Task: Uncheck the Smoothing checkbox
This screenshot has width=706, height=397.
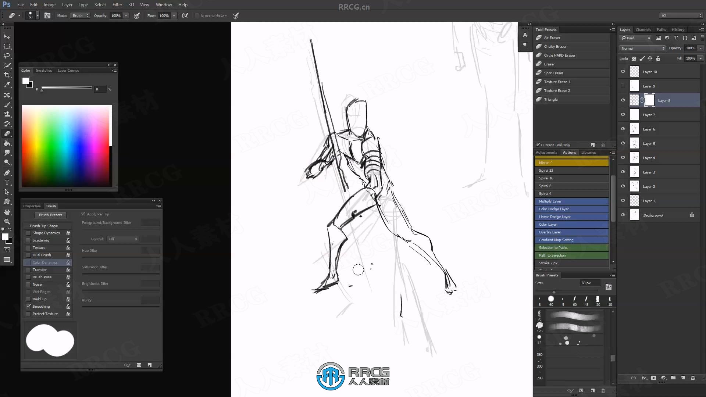Action: click(x=28, y=306)
